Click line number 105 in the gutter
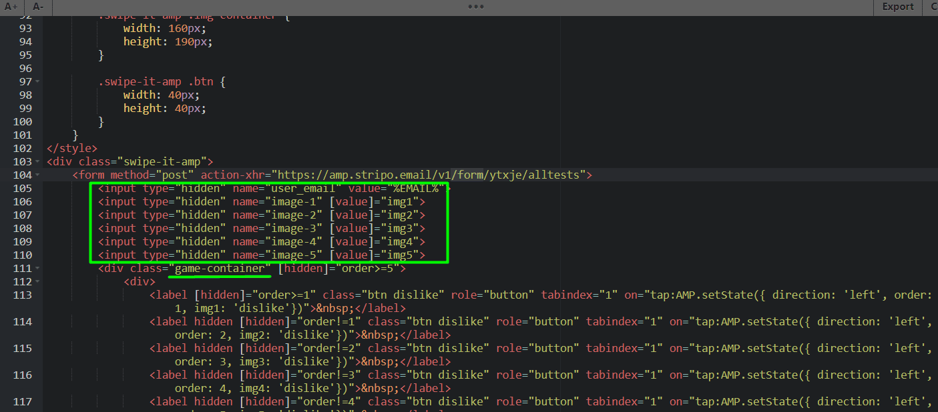Screen dimensions: 938x412 (x=22, y=188)
